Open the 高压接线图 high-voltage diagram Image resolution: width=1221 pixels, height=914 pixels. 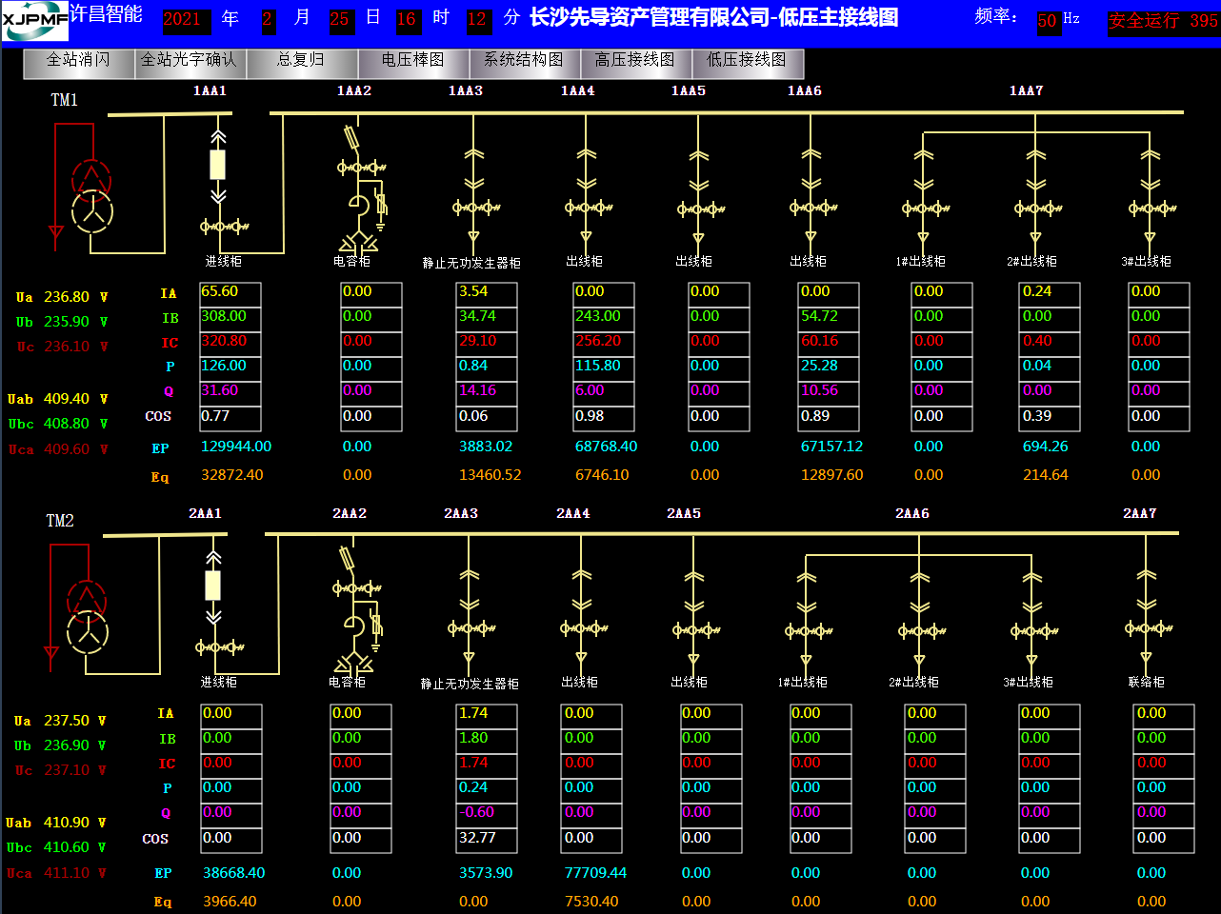[x=635, y=61]
